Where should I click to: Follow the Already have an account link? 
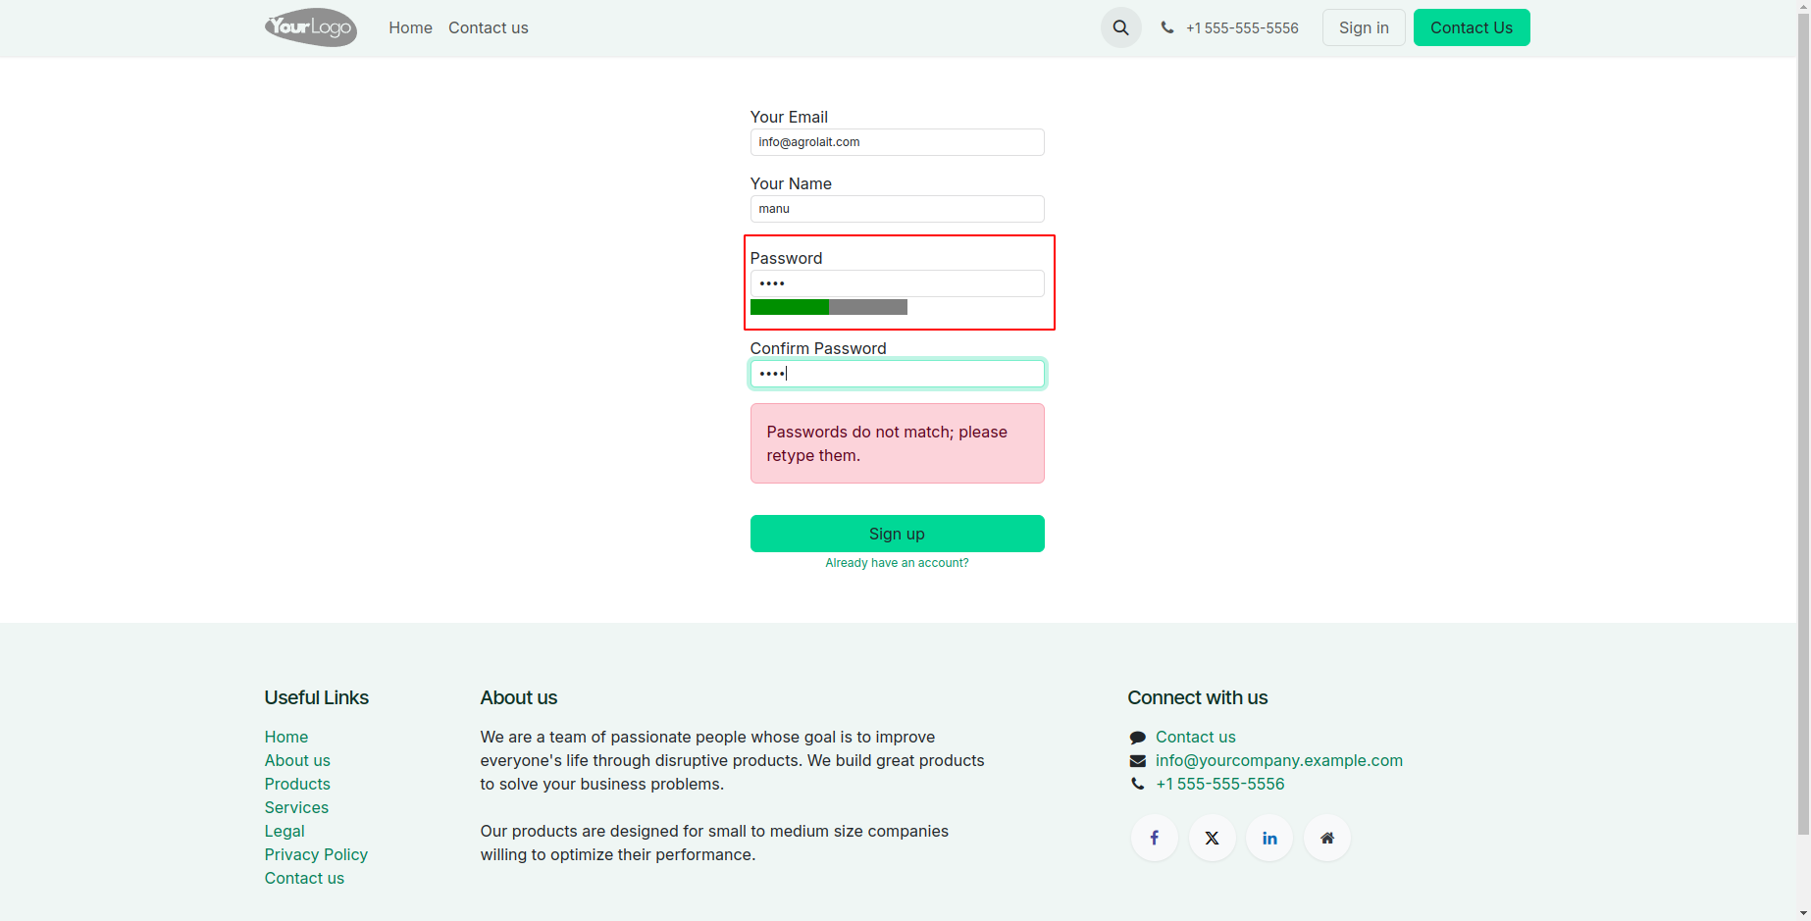pyautogui.click(x=897, y=563)
